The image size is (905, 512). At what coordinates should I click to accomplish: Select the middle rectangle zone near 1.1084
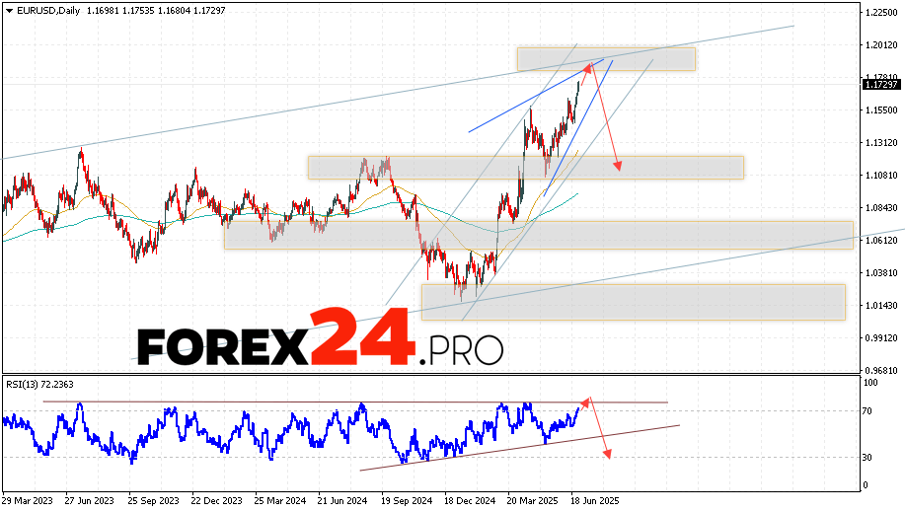[525, 167]
